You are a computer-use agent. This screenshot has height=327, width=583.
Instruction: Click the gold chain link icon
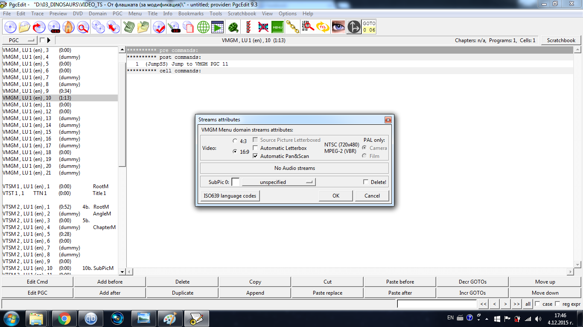click(x=293, y=27)
